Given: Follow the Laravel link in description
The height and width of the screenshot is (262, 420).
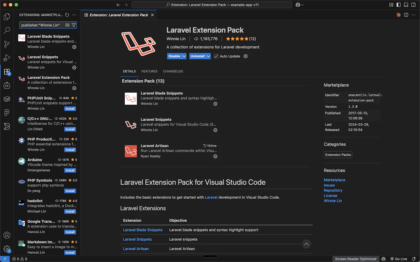Looking at the screenshot, I should [x=211, y=197].
